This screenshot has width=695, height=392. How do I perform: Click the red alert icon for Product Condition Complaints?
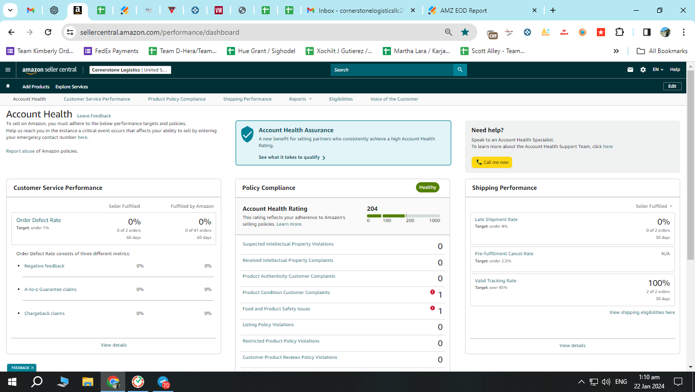point(432,292)
